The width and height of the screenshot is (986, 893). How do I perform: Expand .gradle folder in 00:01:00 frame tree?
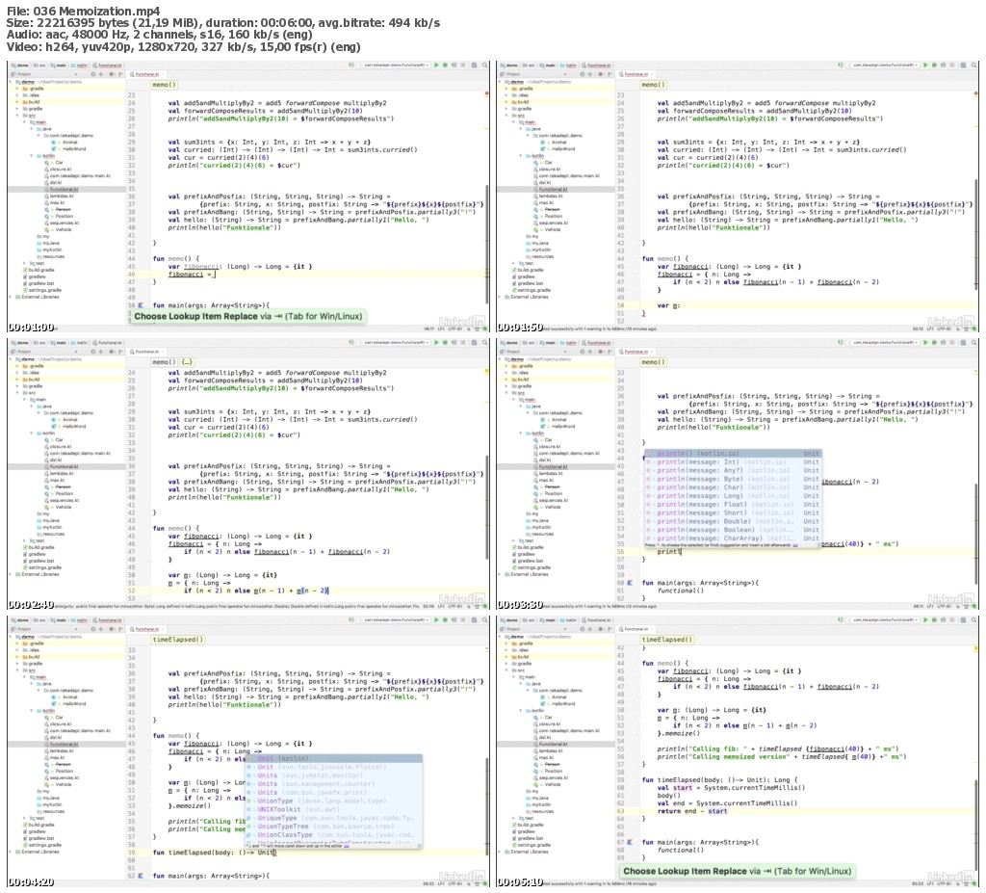[17, 89]
